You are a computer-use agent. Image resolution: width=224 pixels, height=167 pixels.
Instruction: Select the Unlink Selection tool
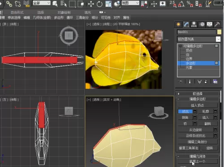coord(17,4)
